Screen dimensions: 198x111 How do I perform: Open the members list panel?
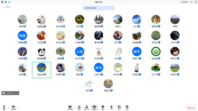click(x=87, y=108)
